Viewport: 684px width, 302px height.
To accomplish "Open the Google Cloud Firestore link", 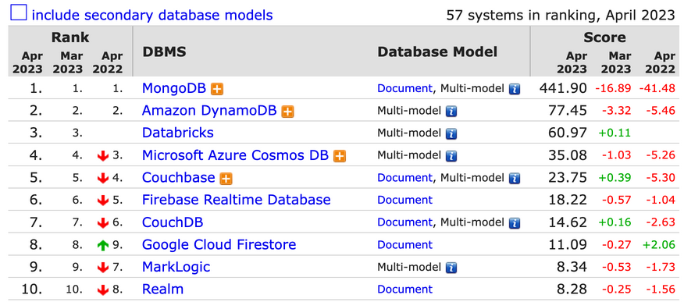I will [x=219, y=244].
